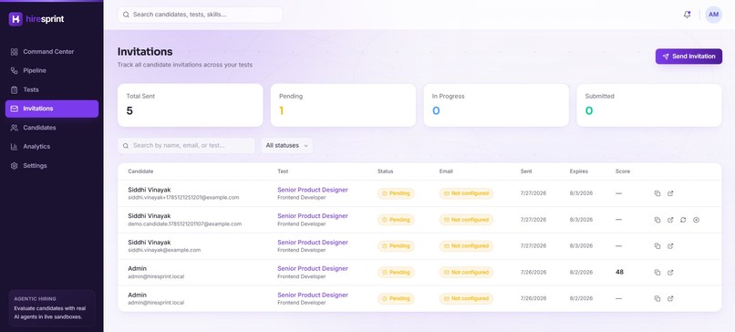Open Senior Product Designer link for siddhi.vinayak@example.com
The width and height of the screenshot is (735, 332).
click(x=313, y=243)
